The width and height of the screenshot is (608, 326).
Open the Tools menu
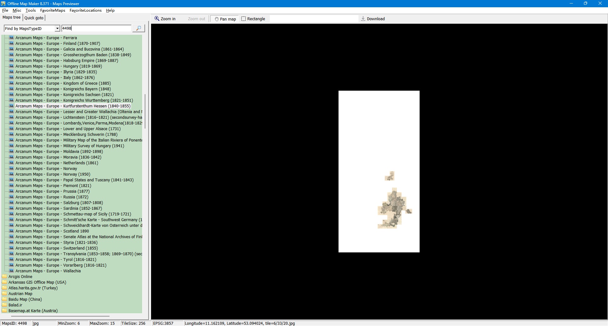click(x=30, y=10)
